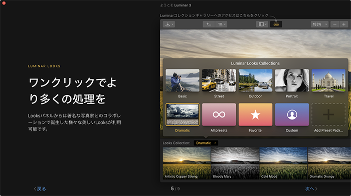351x196 pixels.
Task: Select the Dramatic looks collection thumbnail
Action: pyautogui.click(x=183, y=114)
